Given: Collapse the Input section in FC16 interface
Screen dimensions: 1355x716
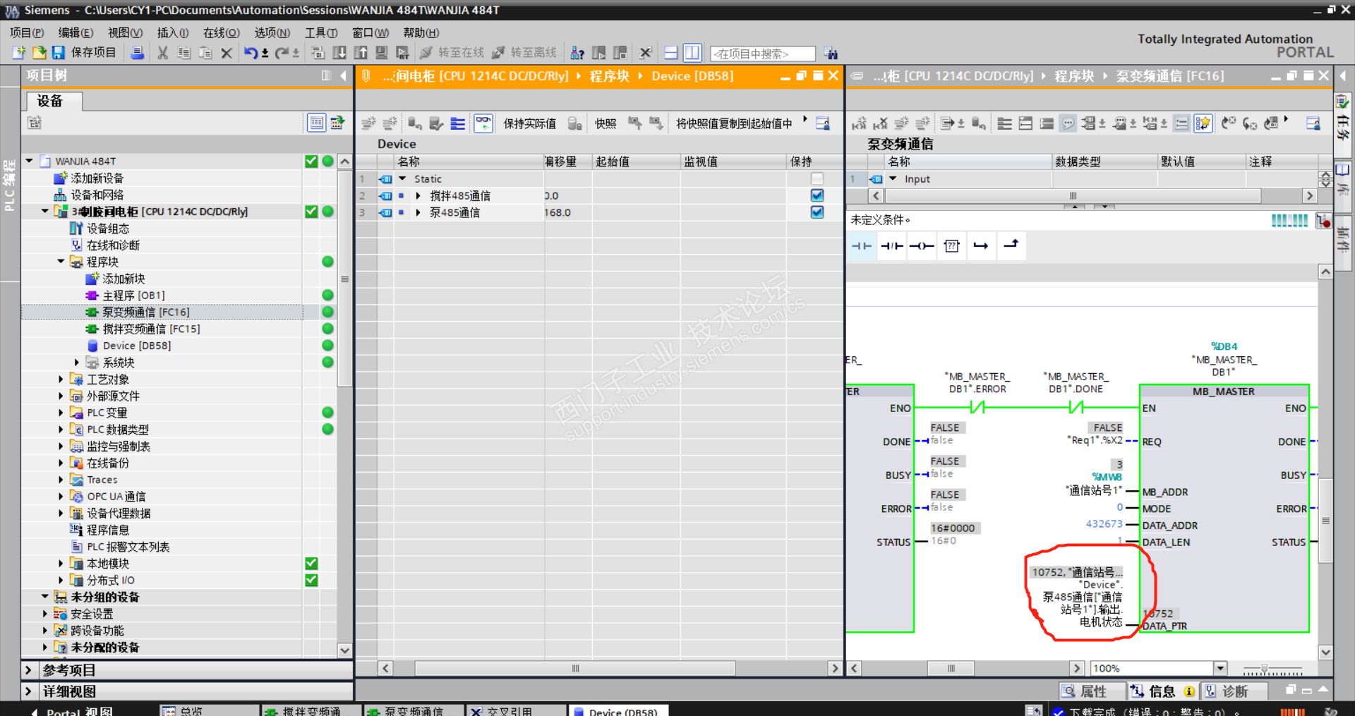Looking at the screenshot, I should click(x=893, y=179).
